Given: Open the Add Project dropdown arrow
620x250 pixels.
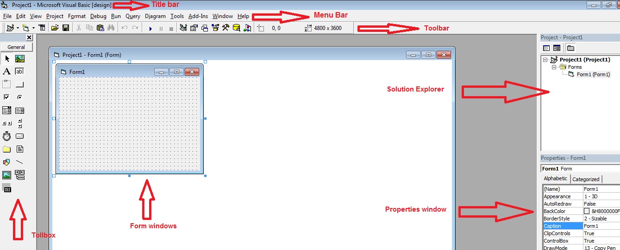Looking at the screenshot, I should point(18,28).
